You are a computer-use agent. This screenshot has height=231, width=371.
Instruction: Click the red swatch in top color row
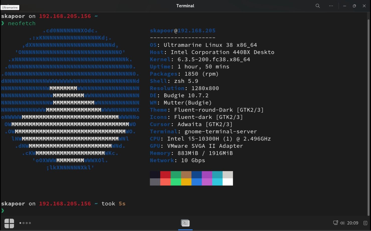click(165, 175)
